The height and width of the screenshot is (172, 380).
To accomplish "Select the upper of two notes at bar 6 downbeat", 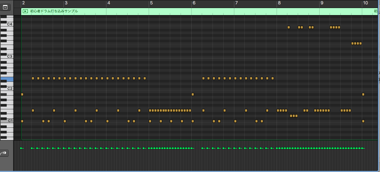I will point(193,94).
